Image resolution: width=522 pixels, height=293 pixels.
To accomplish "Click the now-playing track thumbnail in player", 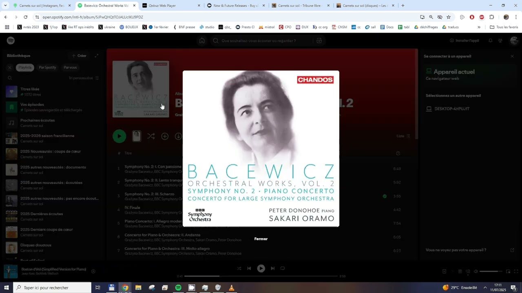I will 11,271.
